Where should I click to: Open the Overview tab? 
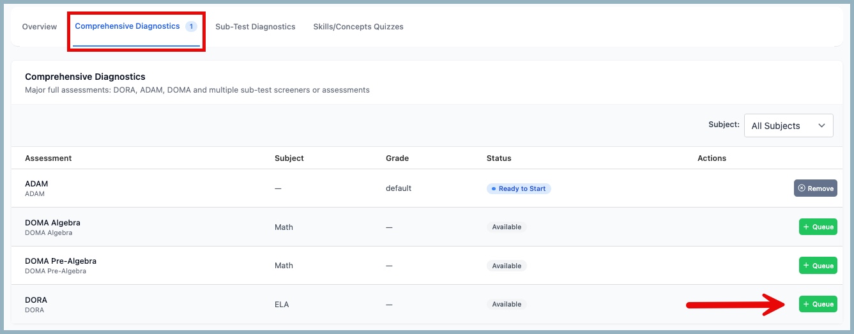tap(40, 27)
